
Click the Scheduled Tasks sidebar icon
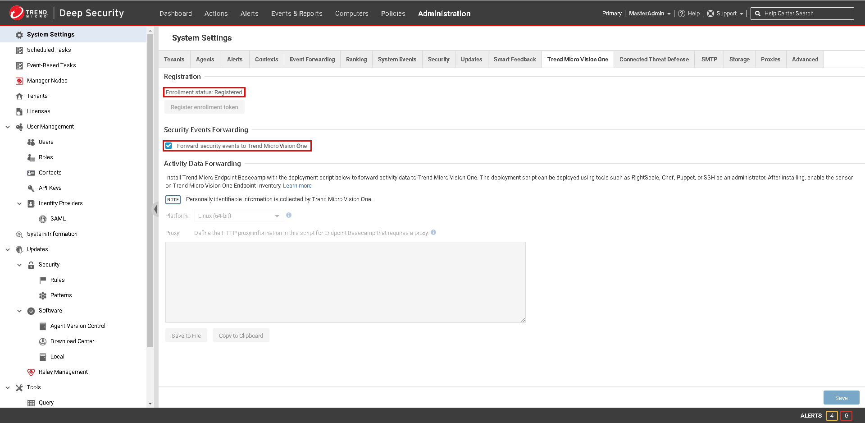click(19, 50)
